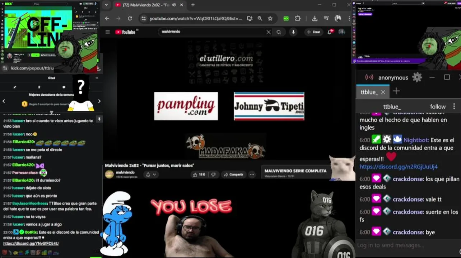Open BotRix discord.gg link in Kick chat
The height and width of the screenshot is (258, 461).
tap(31, 243)
